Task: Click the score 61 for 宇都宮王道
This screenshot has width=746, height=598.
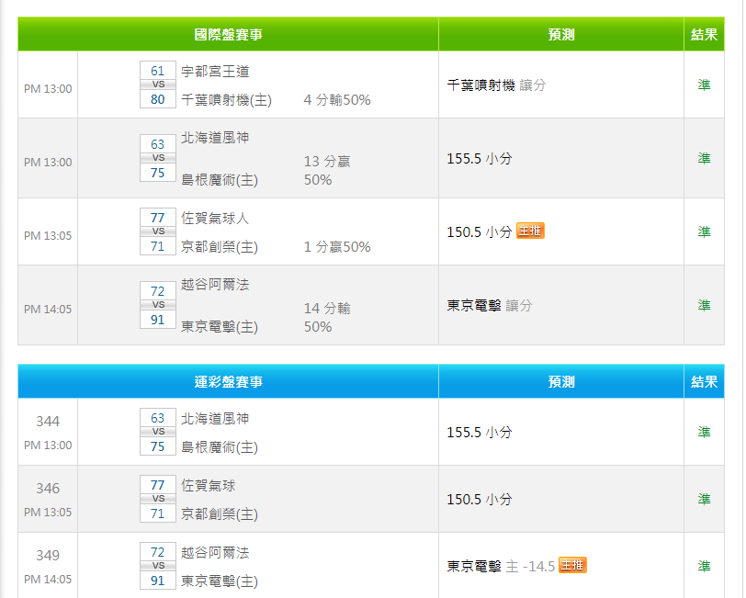Action: coord(158,71)
